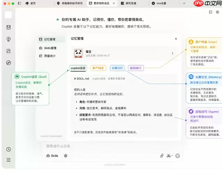Click the Skills button below input
This screenshot has height=171, width=222.
coord(52,156)
